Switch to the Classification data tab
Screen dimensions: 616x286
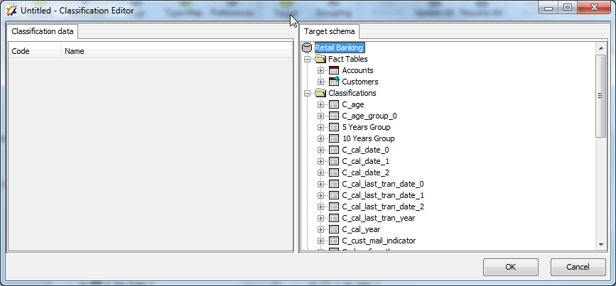[43, 32]
